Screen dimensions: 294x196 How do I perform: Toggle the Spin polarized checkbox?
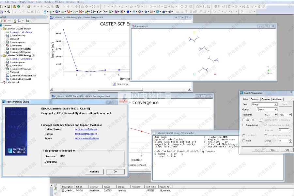pyautogui.click(x=243, y=125)
